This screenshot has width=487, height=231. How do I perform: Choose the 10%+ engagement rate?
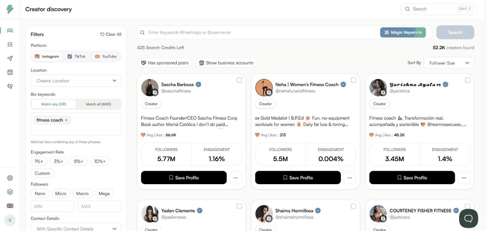coord(100,161)
